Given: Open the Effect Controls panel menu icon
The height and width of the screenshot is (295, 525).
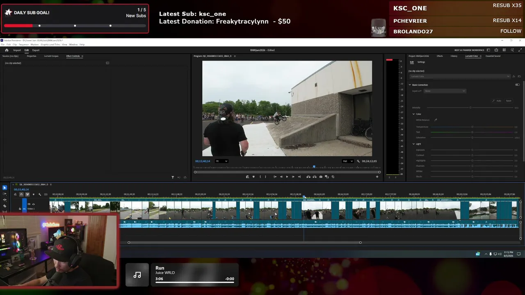Looking at the screenshot, I should click(82, 56).
